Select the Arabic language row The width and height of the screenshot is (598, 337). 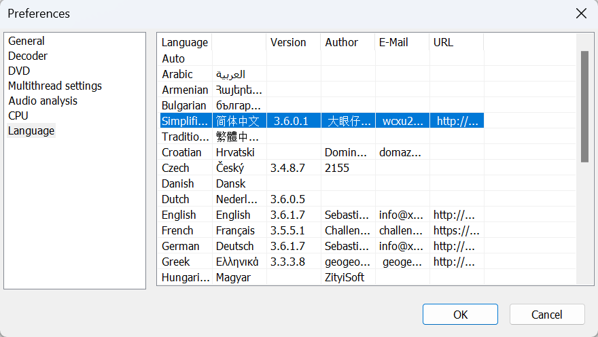tap(321, 74)
